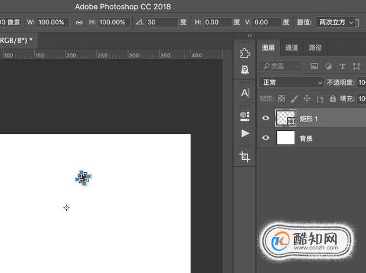The image size is (366, 273).
Task: Hide the 矩形 1 layer
Action: tap(266, 118)
